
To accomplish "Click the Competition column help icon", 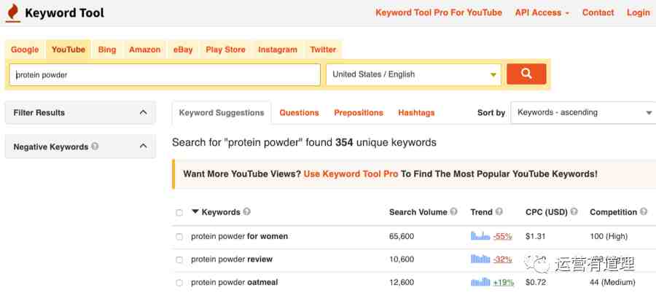I will pos(644,212).
